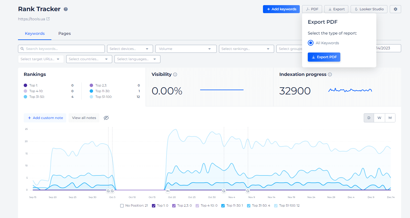Viewport: 410px width, 218px height.
Task: Click the blue Export PDF button
Action: (x=324, y=57)
